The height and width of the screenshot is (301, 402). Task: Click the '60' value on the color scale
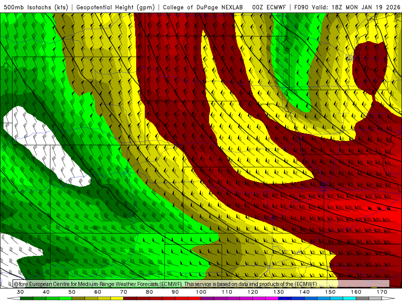coord(97,292)
